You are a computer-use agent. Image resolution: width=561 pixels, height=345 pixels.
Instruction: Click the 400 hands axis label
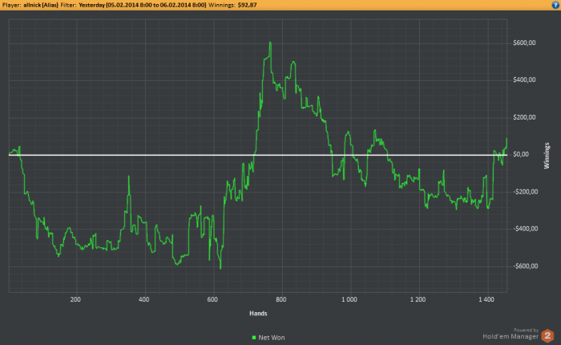[143, 299]
